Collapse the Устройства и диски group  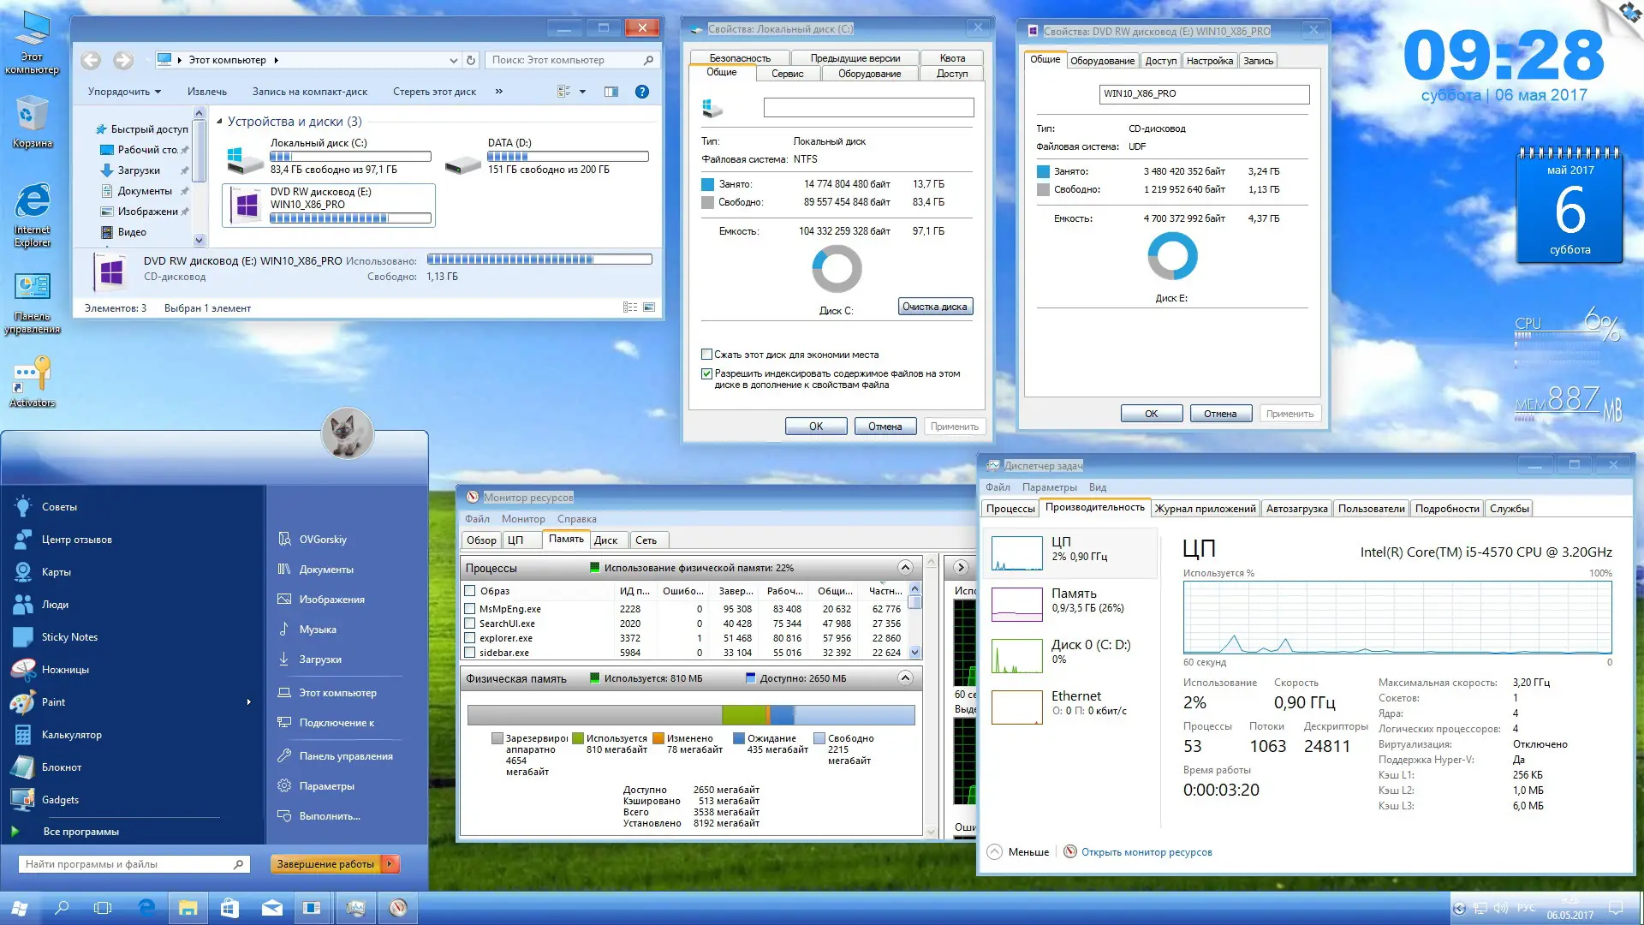point(219,122)
